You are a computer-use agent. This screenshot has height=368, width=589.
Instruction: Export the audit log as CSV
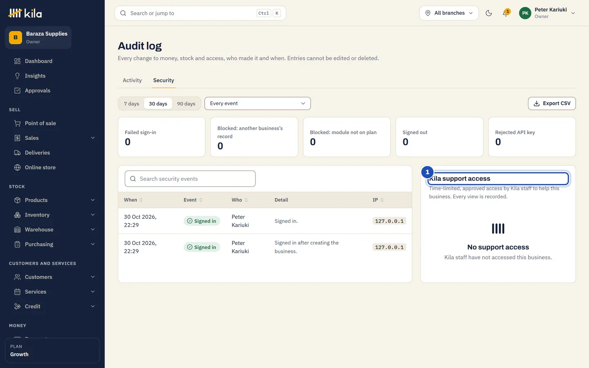(x=552, y=103)
